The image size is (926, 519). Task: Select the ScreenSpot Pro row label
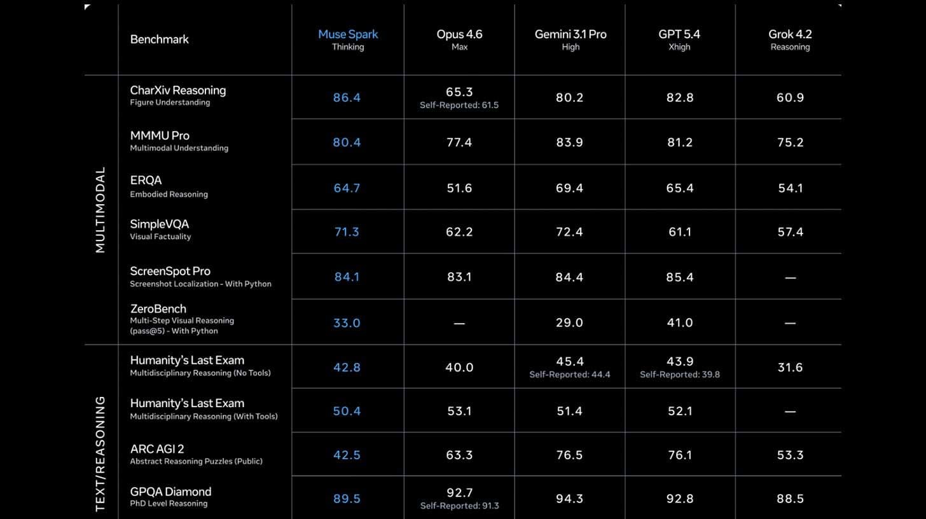(x=170, y=271)
